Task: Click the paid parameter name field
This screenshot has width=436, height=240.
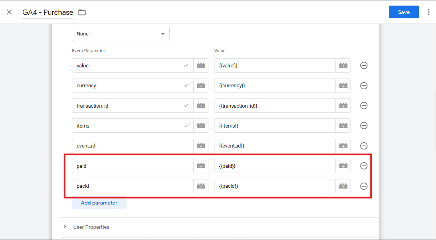Action: [133, 166]
